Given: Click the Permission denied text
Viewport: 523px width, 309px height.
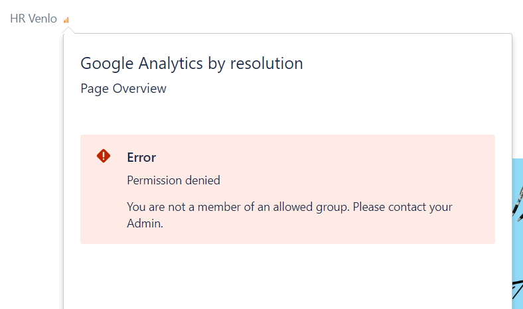Looking at the screenshot, I should [173, 180].
